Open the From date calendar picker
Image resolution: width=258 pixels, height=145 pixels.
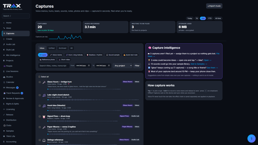point(89,66)
